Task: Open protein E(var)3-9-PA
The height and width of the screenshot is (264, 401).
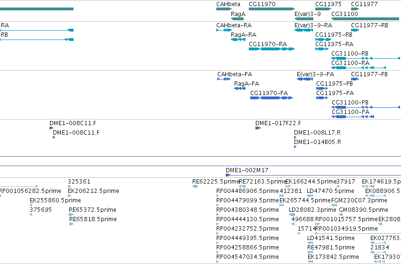Action: click(x=305, y=79)
